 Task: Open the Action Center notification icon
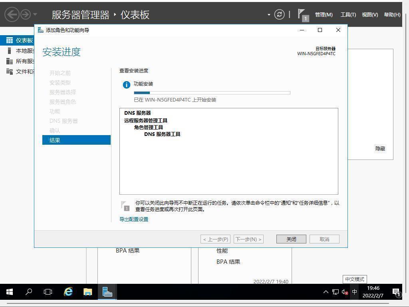[397, 292]
